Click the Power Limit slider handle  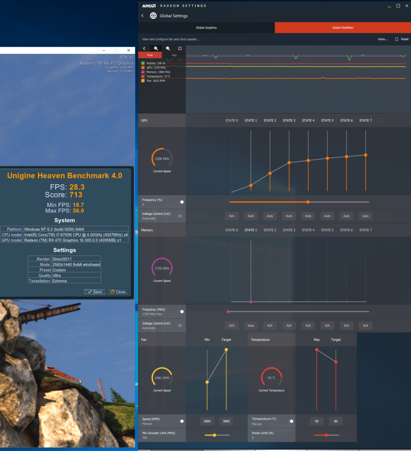[x=326, y=435]
